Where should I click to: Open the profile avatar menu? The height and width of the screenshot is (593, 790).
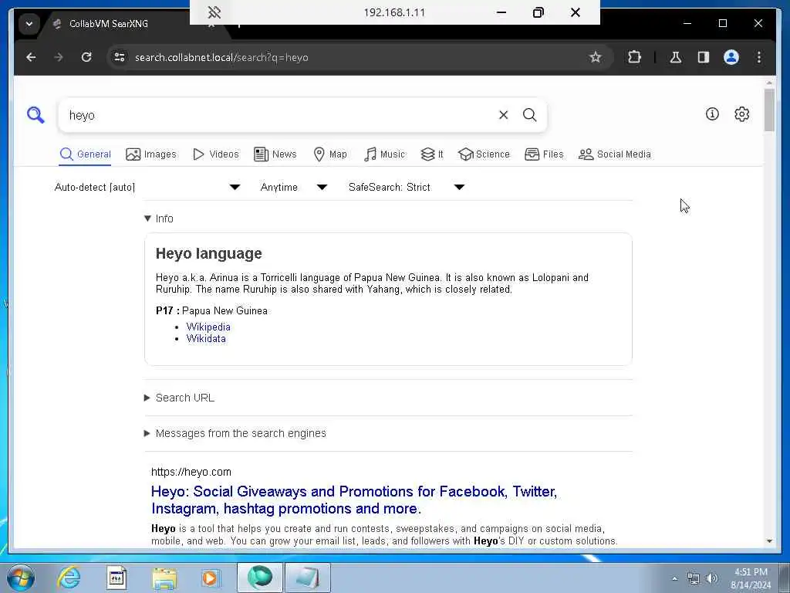[x=731, y=57]
